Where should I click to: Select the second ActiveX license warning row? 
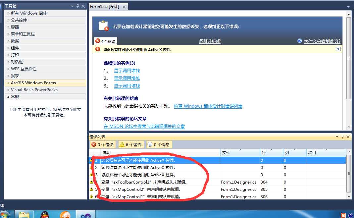(x=218, y=168)
